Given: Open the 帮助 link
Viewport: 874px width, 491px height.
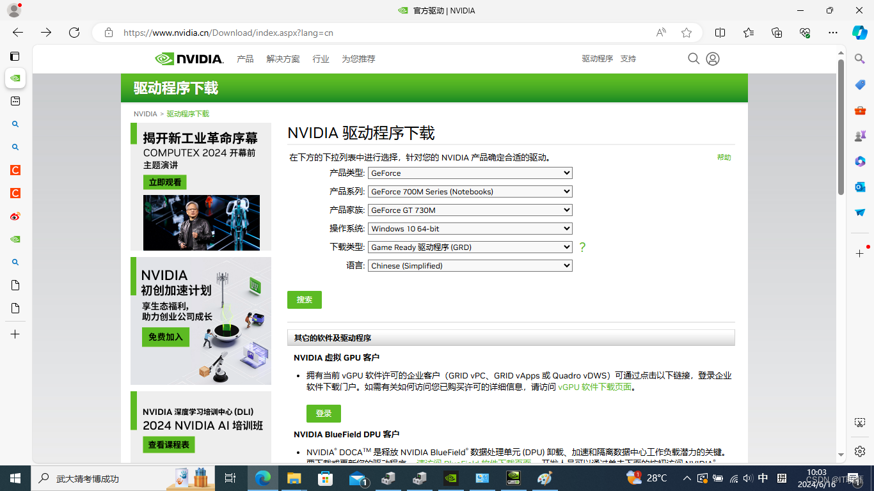Looking at the screenshot, I should pyautogui.click(x=724, y=157).
